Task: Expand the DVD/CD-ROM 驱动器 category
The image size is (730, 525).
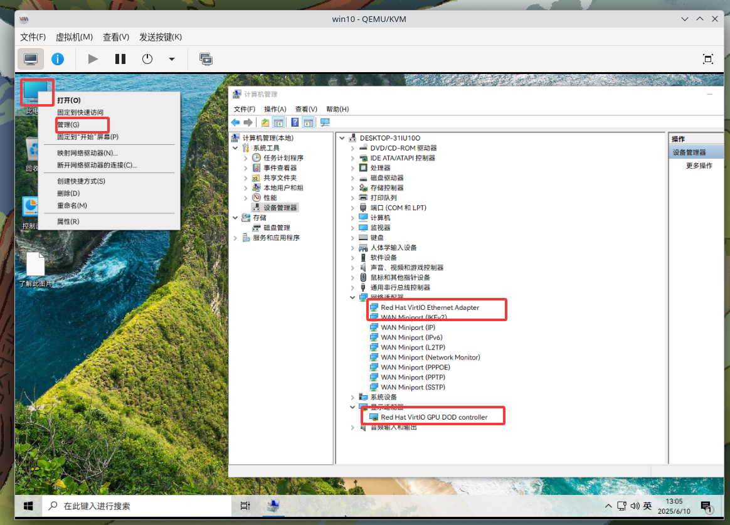Action: pos(352,148)
